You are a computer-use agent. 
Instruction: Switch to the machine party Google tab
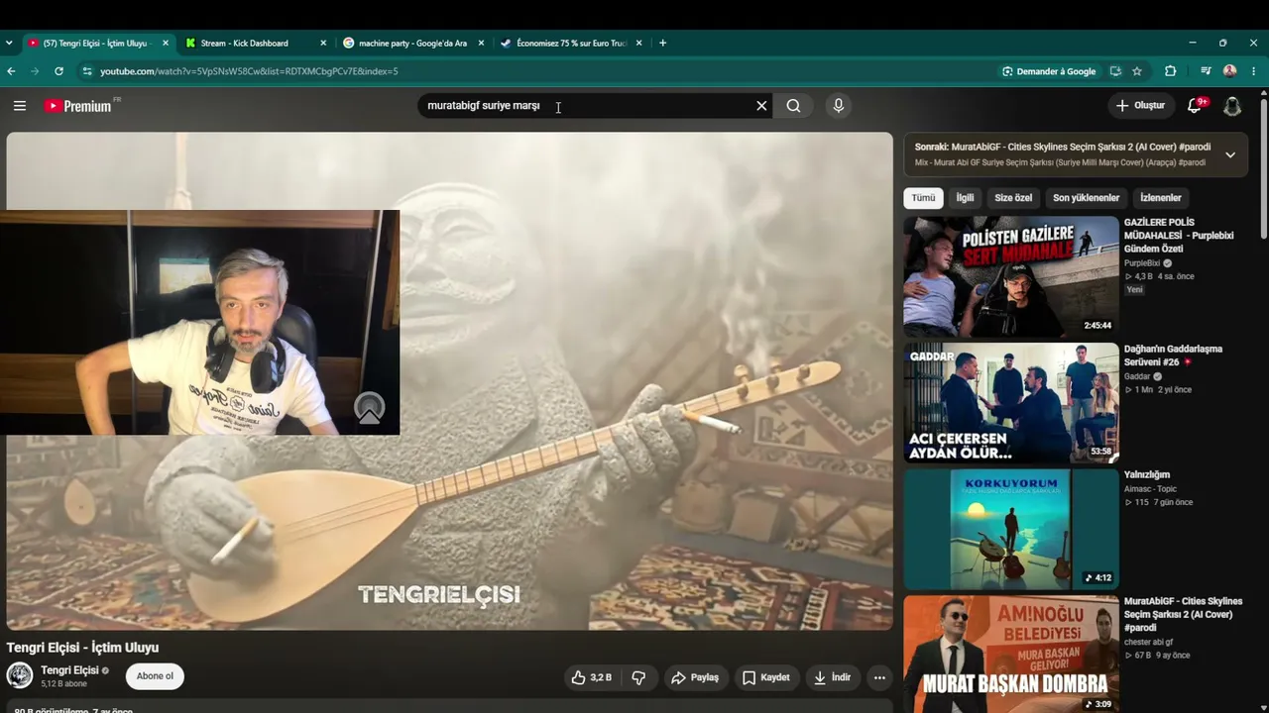click(414, 43)
